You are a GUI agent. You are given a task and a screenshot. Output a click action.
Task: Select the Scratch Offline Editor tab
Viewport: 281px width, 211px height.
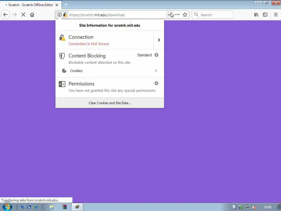31,5
